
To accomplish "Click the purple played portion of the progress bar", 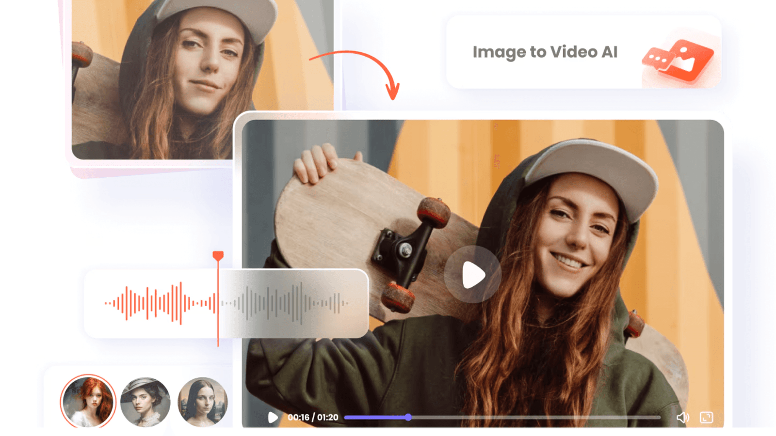I will [x=376, y=417].
